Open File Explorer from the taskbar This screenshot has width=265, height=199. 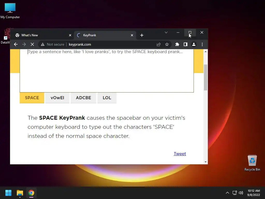[20, 193]
